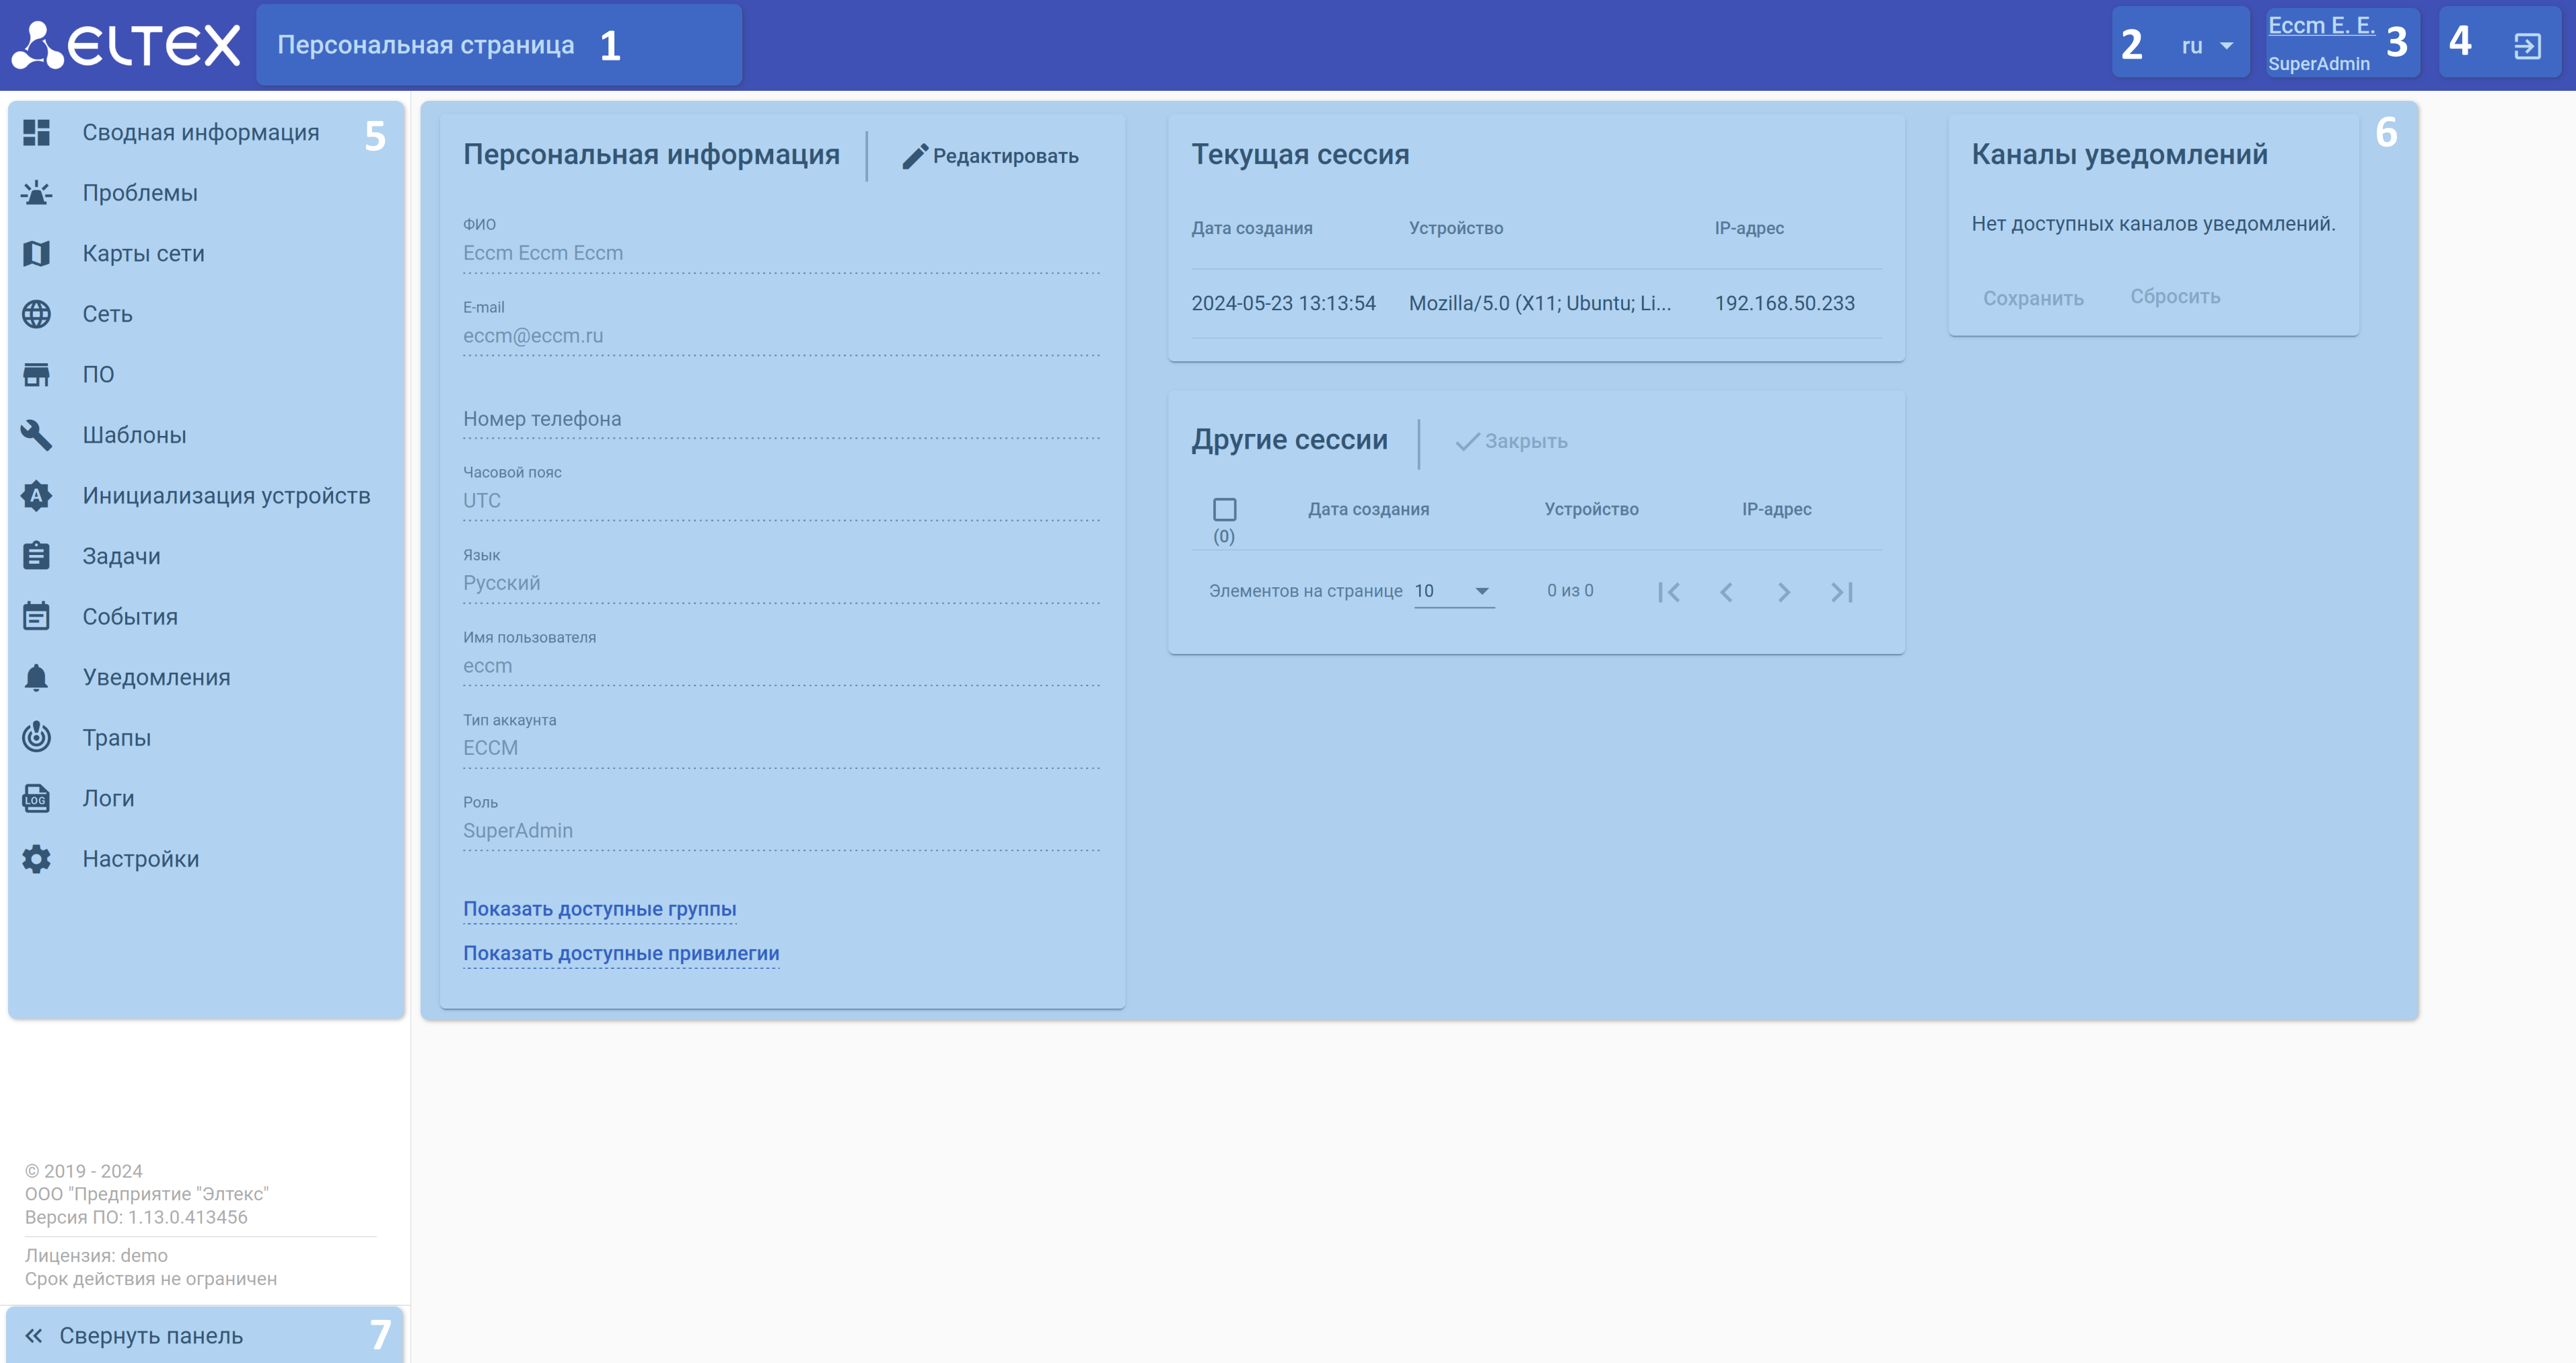Open Карты сети map icon
The image size is (2576, 1363).
point(36,253)
